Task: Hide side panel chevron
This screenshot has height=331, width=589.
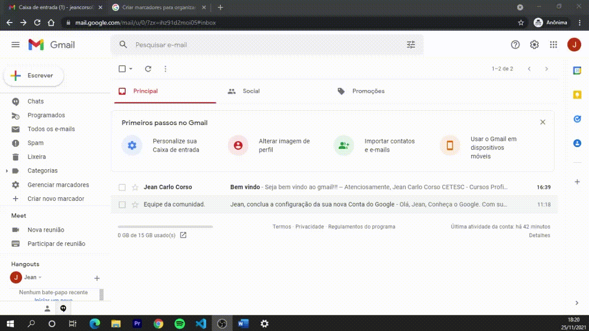Action: coord(577,303)
